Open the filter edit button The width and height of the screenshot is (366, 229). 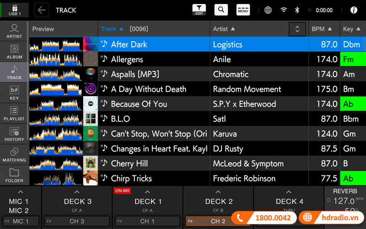pos(199,10)
